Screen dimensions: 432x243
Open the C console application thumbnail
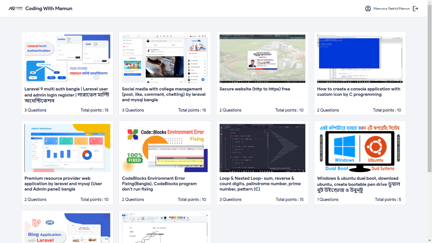(360, 59)
